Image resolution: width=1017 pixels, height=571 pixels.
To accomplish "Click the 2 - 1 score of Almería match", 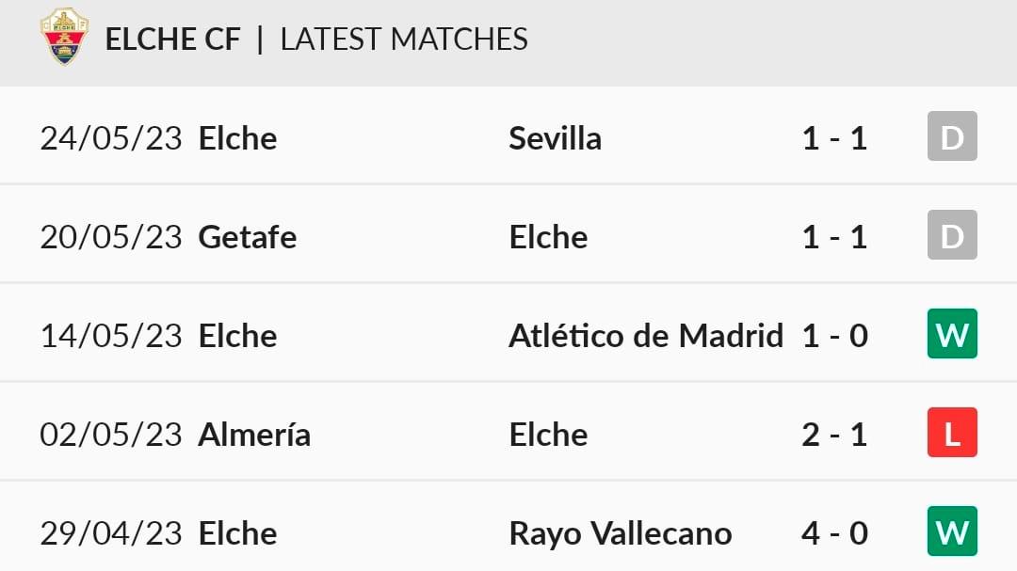I will 834,435.
